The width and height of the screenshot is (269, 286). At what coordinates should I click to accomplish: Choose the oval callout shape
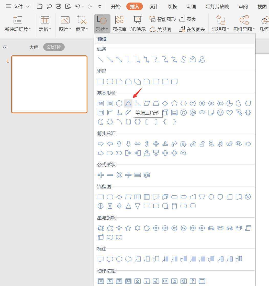pyautogui.click(x=119, y=259)
